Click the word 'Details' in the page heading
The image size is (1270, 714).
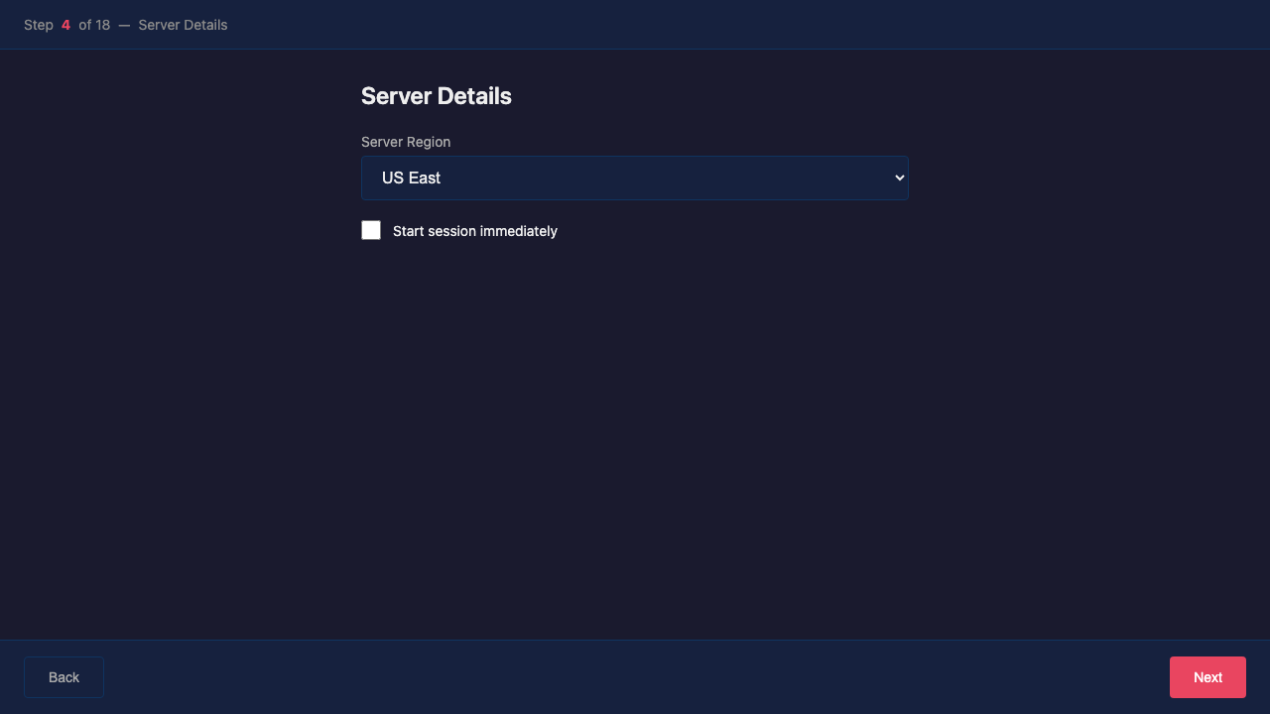pyautogui.click(x=474, y=96)
